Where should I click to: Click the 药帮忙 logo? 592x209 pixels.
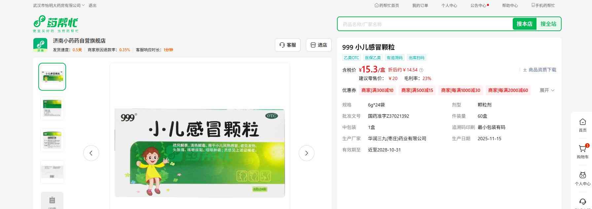55,23
